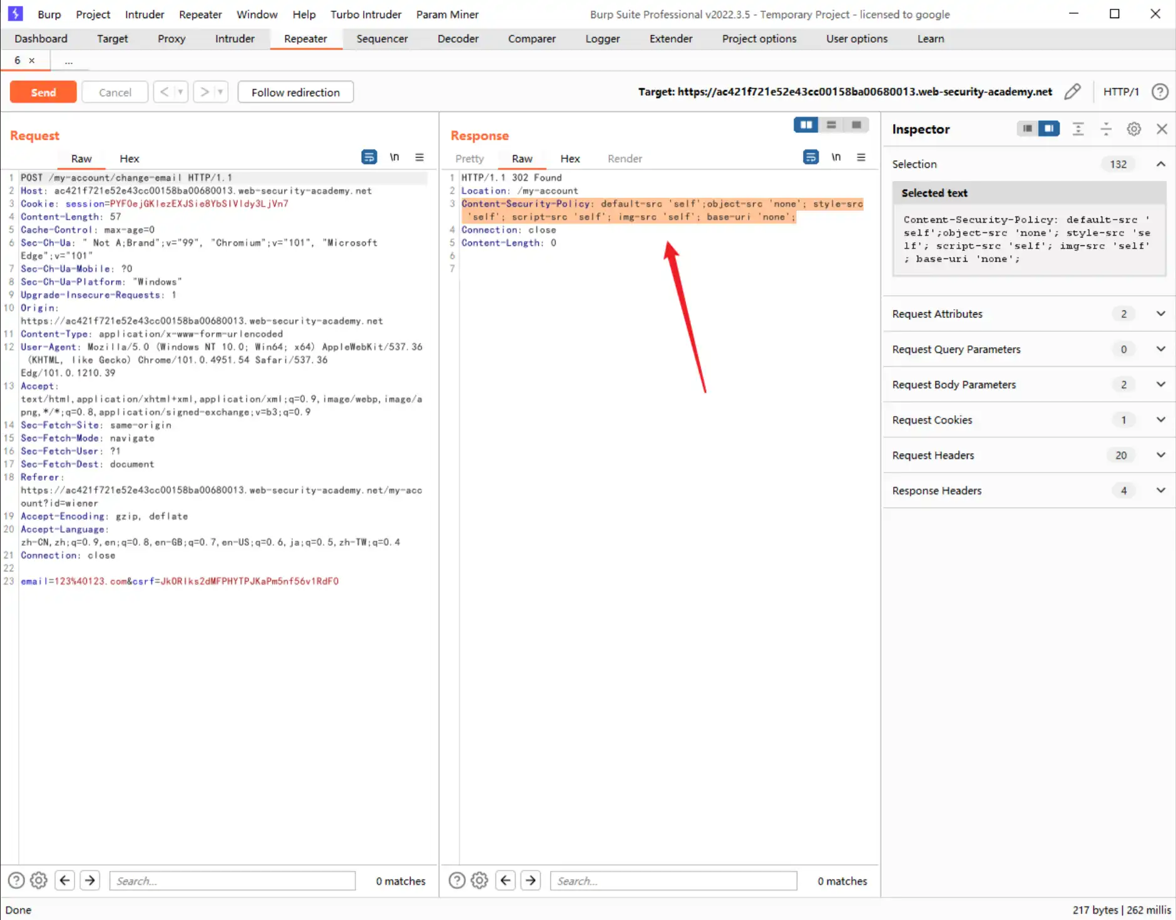Switch to the Sequencer tab
The width and height of the screenshot is (1176, 920).
(382, 39)
